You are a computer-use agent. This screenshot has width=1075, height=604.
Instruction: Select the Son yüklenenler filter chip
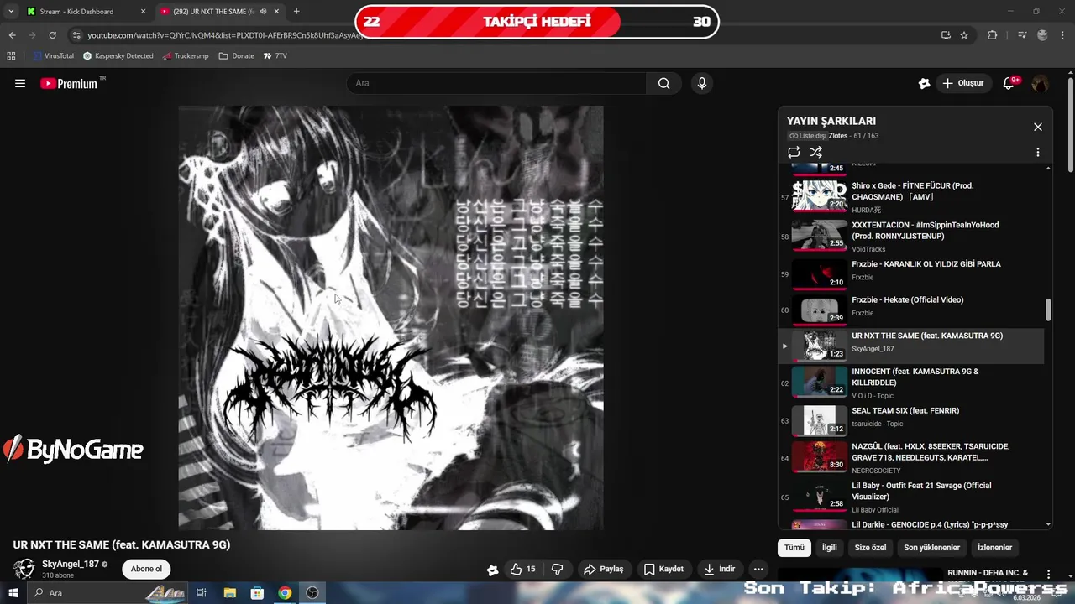pos(931,548)
